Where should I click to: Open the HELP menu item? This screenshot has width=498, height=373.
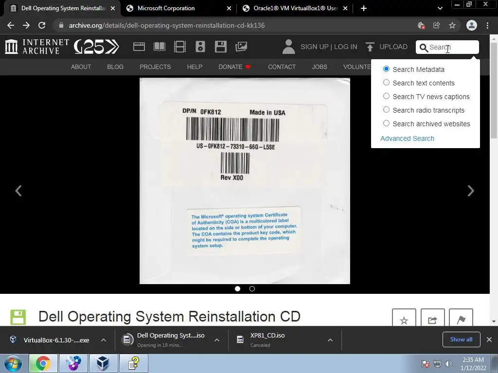coord(195,67)
